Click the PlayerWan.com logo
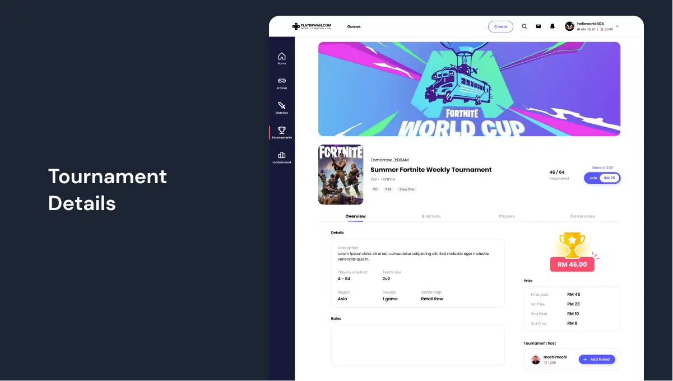The height and width of the screenshot is (381, 673). coord(312,26)
